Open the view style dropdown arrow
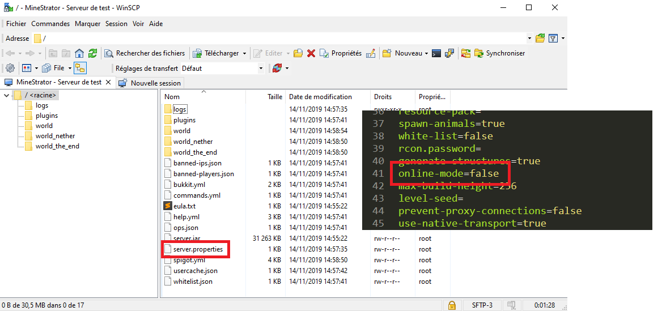662x311 pixels. coord(36,68)
